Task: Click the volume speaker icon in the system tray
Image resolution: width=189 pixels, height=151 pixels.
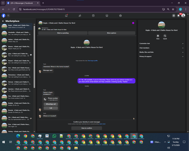Action: coord(169,148)
